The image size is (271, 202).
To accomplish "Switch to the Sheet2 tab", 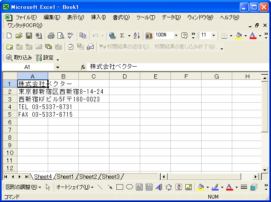I will click(x=88, y=177).
